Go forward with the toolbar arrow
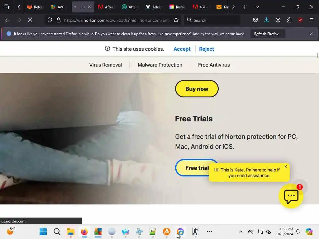The width and height of the screenshot is (319, 239). point(18,20)
